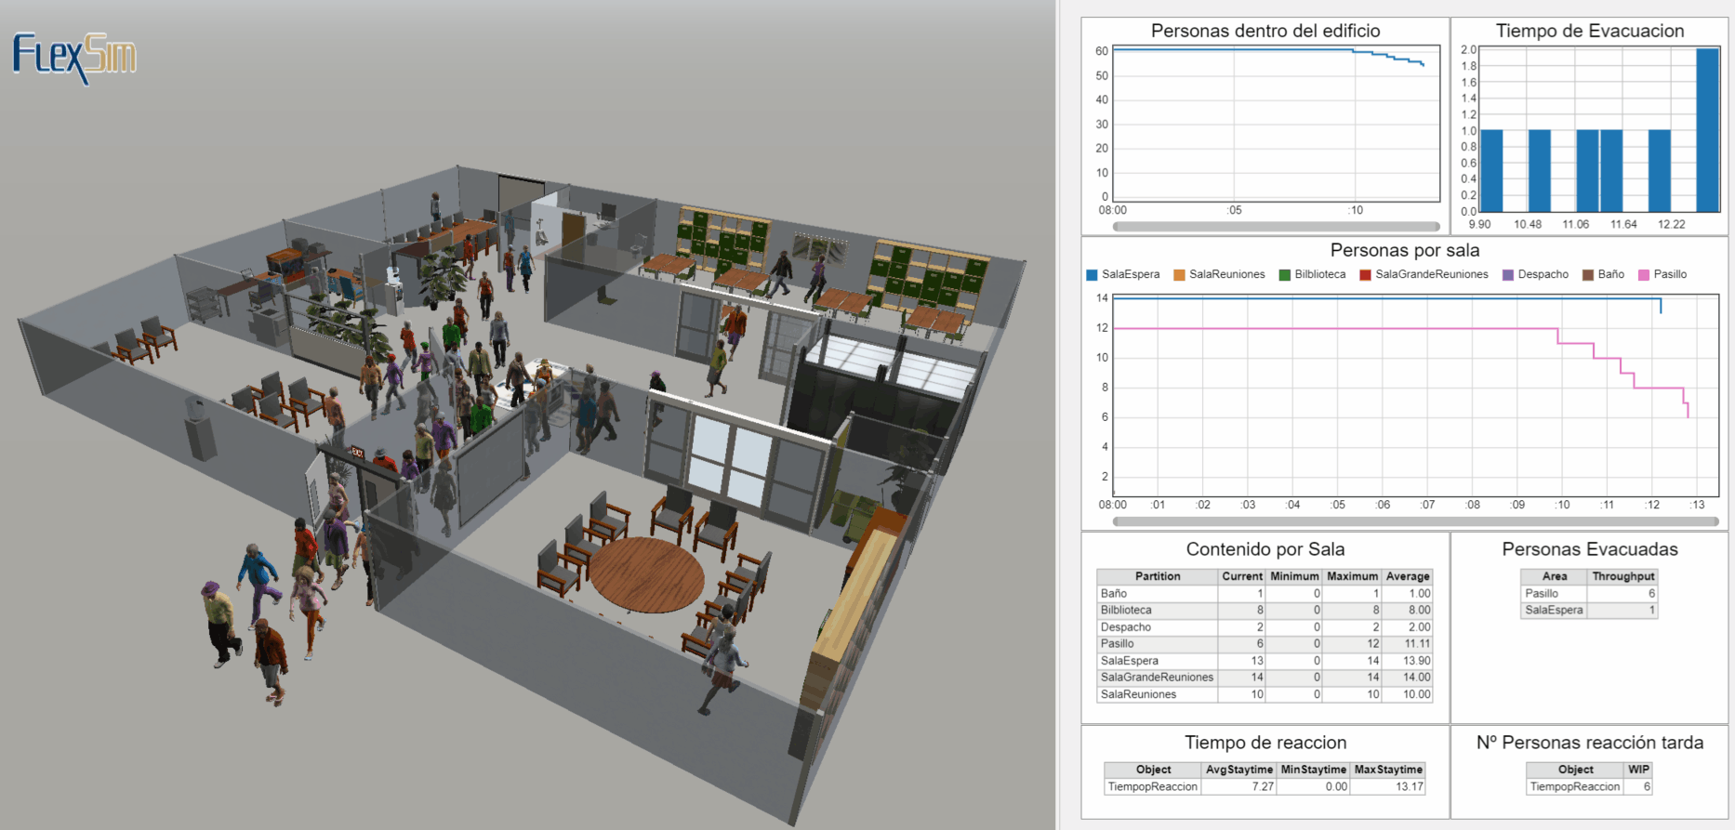Viewport: 1735px width, 830px height.
Task: Select the green Biblioteca legend marker
Action: coord(1284,275)
